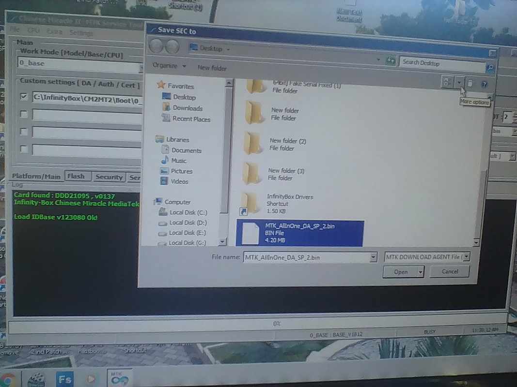Click the navigation pane scroll up arrow
Screen dimensions: 517x387
click(229, 83)
